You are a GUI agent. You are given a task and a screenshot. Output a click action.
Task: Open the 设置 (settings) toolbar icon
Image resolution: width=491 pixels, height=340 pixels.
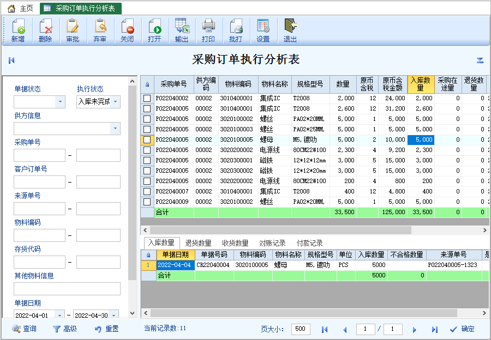click(263, 31)
